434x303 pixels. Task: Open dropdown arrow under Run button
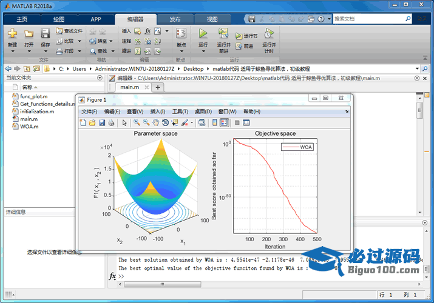tap(203, 52)
